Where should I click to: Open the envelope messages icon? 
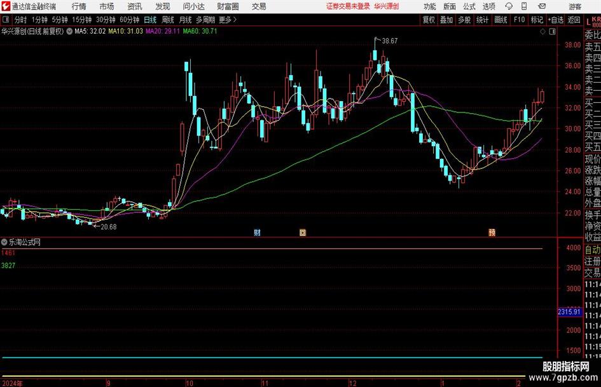[x=542, y=6]
